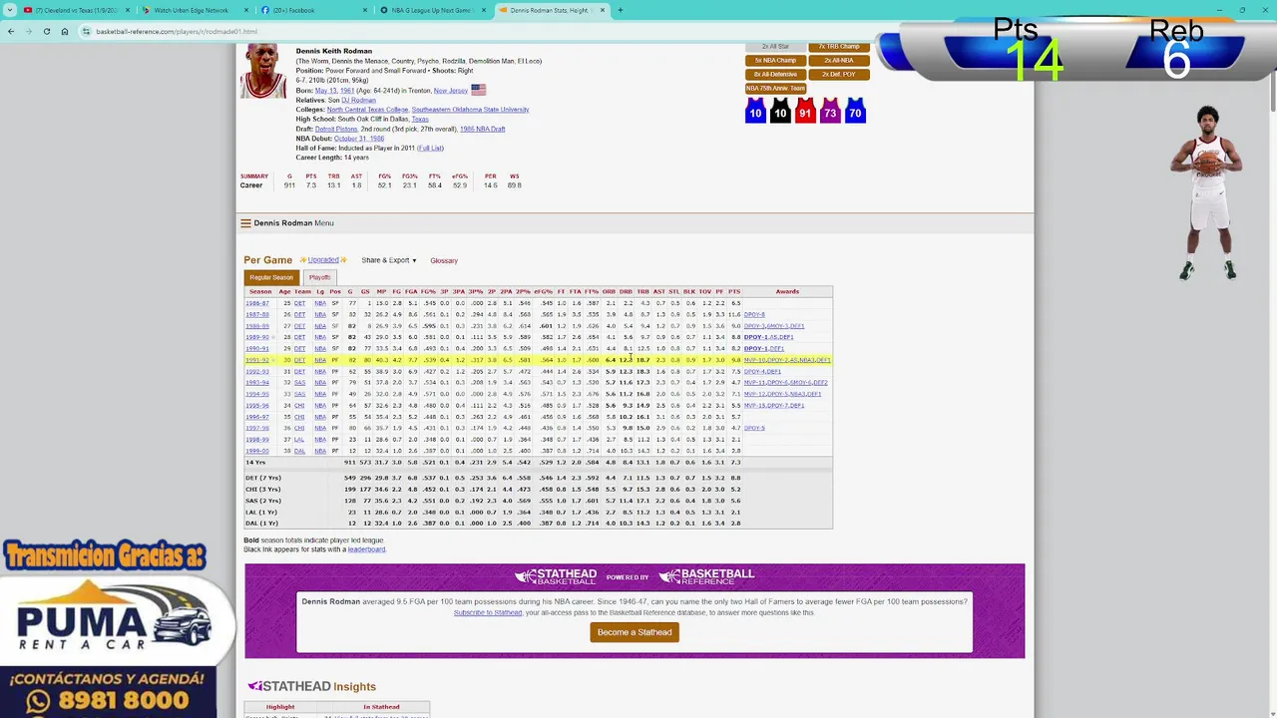
Task: Open Hall of Fame Full List link
Action: [430, 148]
